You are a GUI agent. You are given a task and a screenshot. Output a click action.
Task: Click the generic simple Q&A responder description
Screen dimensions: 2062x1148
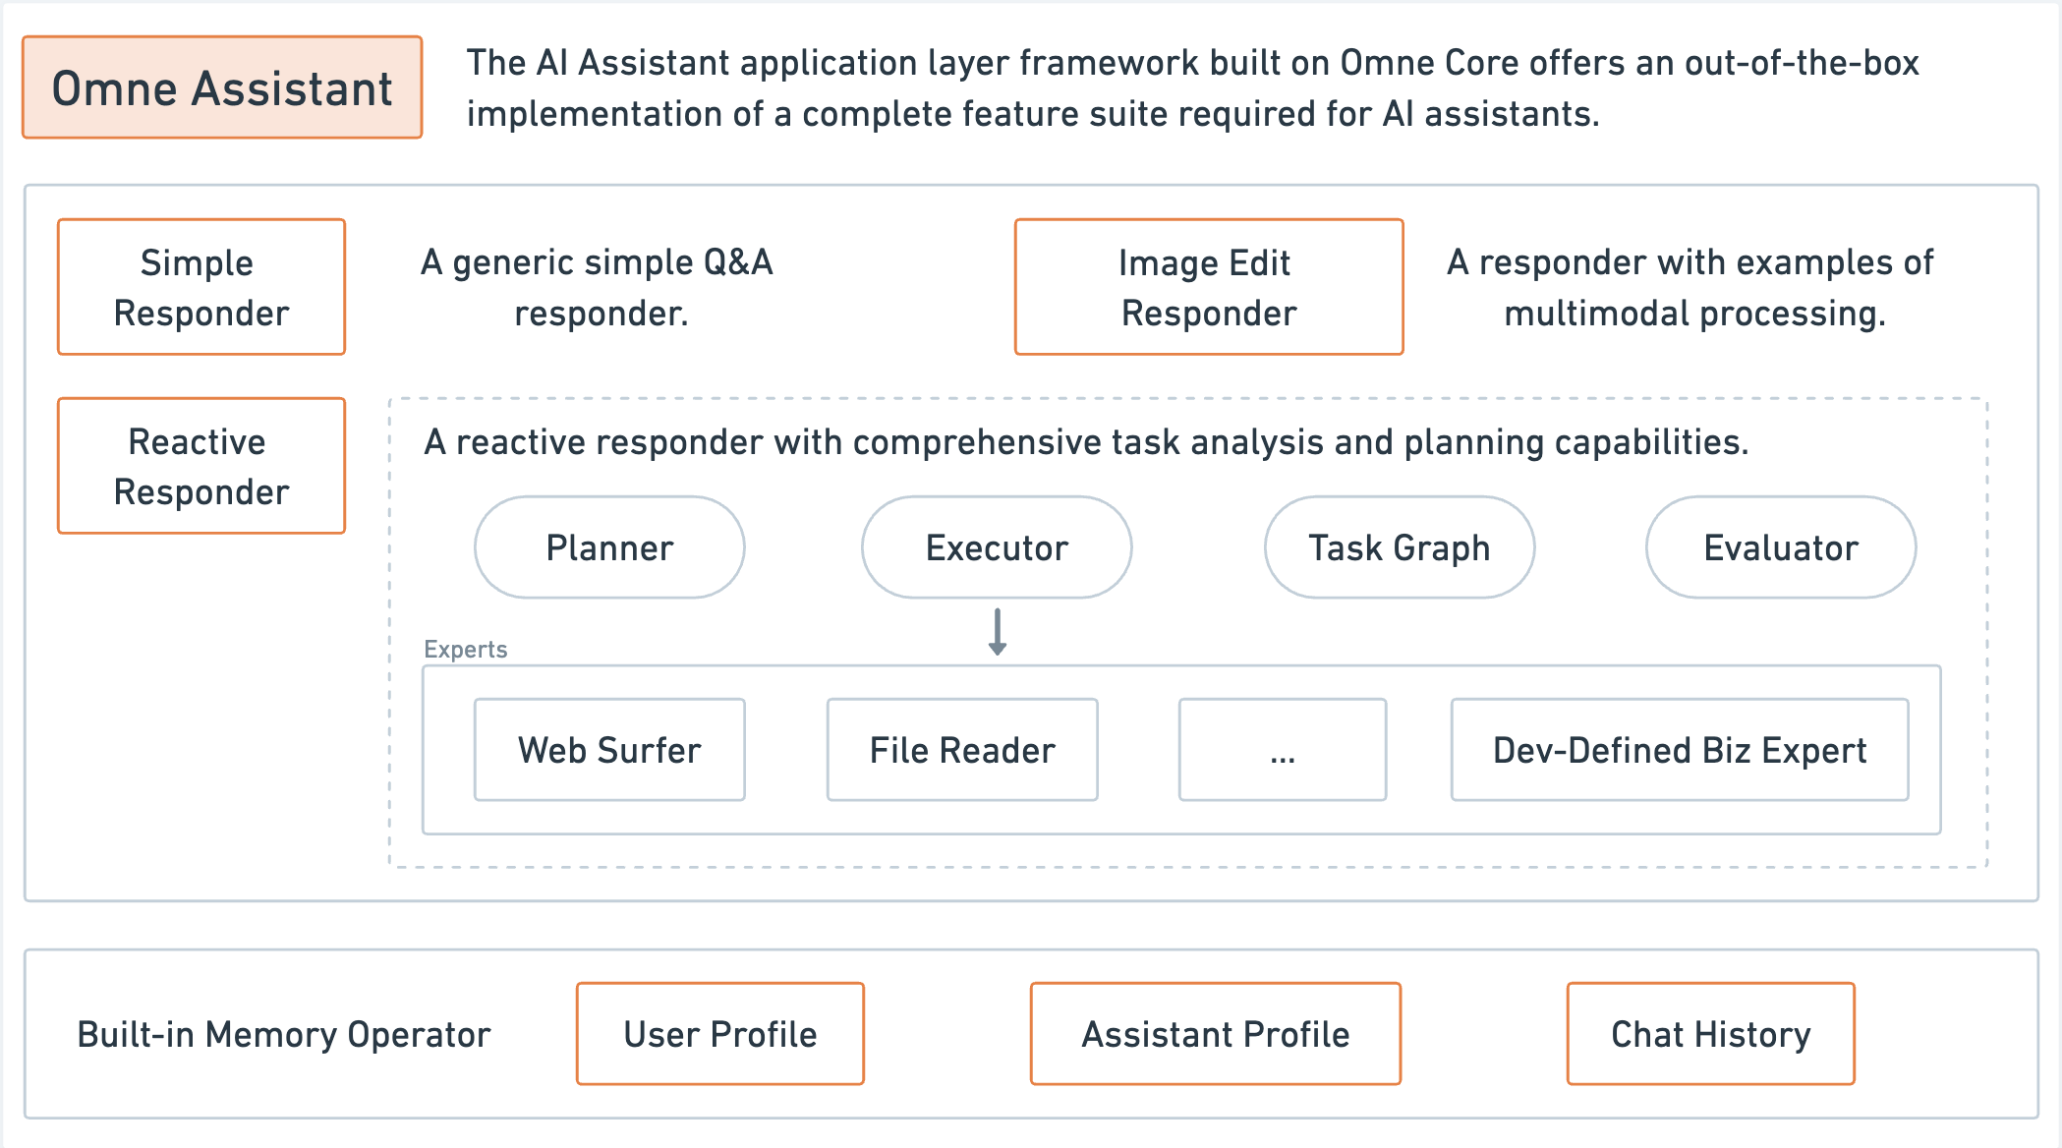[598, 287]
